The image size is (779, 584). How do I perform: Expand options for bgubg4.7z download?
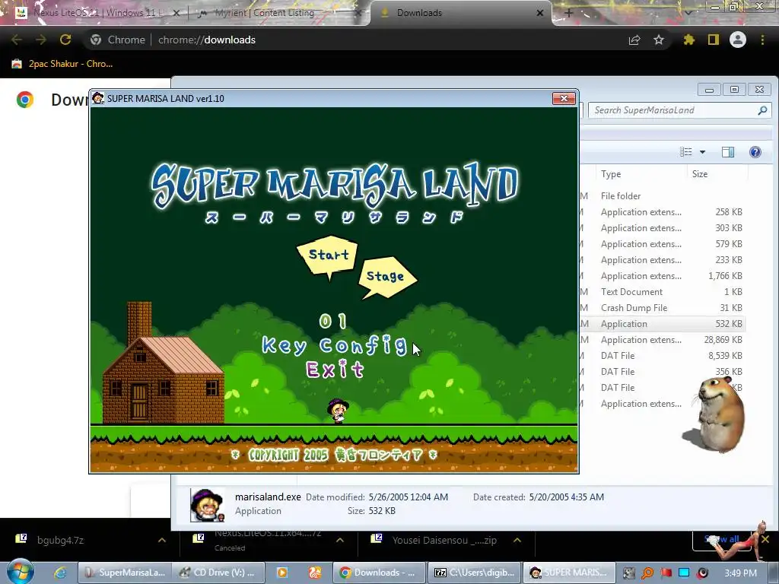point(162,541)
